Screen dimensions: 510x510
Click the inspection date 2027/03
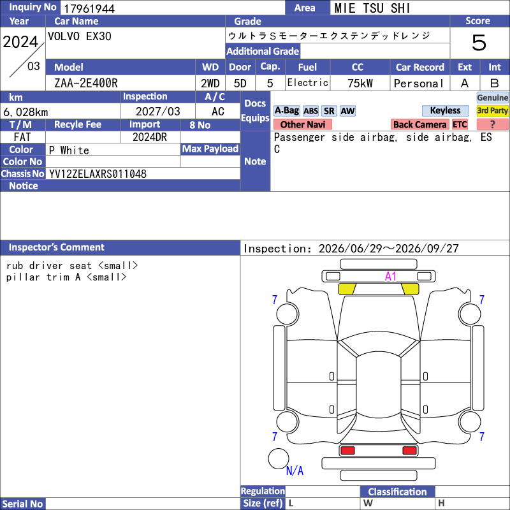[x=157, y=112]
